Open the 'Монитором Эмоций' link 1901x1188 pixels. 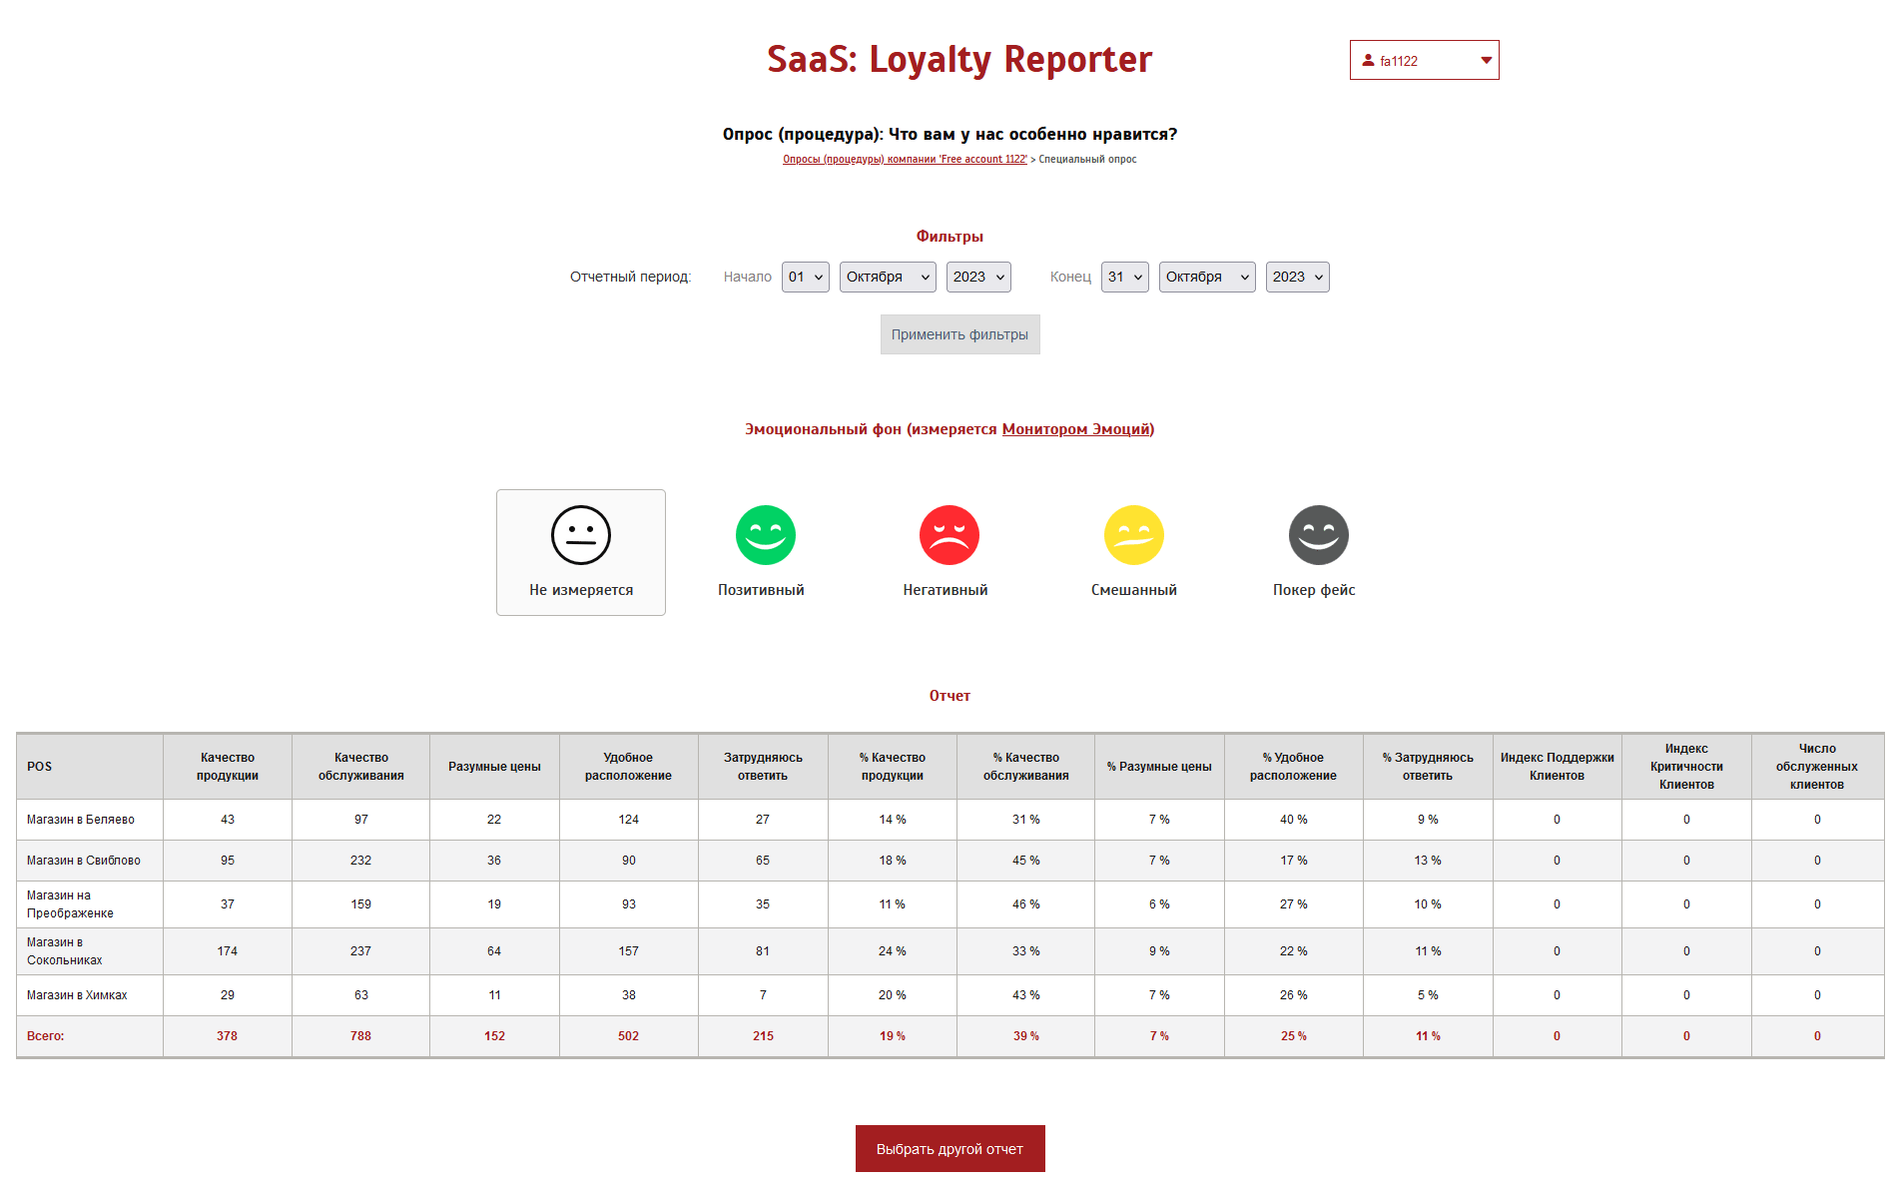(1076, 429)
